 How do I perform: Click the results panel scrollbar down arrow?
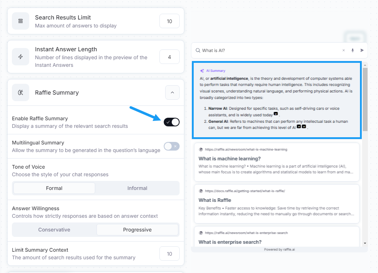[365, 243]
